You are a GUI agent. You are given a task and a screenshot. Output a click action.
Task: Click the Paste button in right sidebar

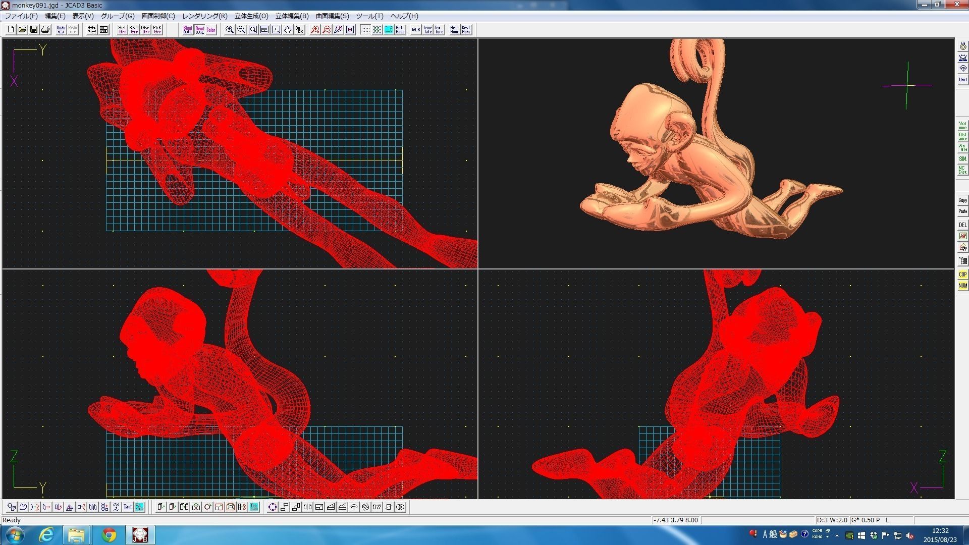click(x=962, y=211)
